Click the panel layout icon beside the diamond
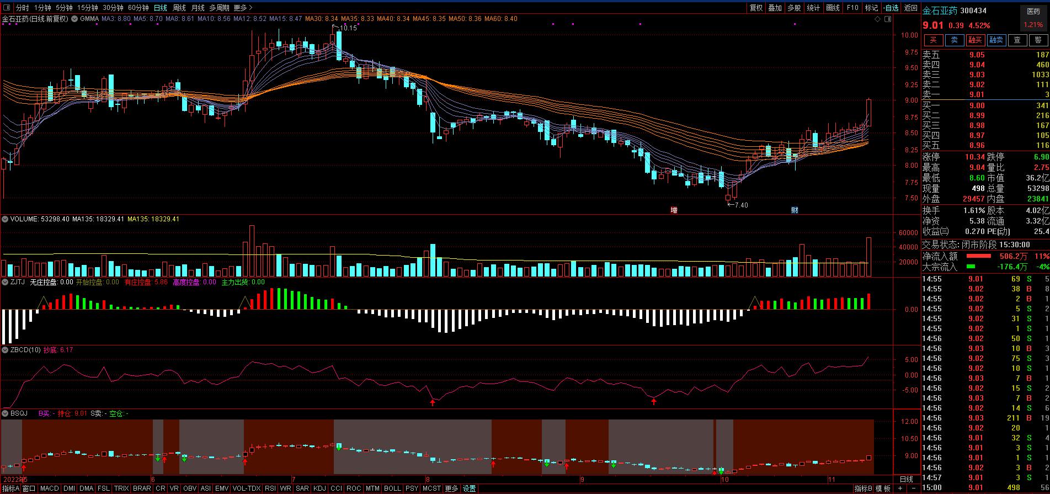Viewport: 1050px width, 494px height. (887, 19)
